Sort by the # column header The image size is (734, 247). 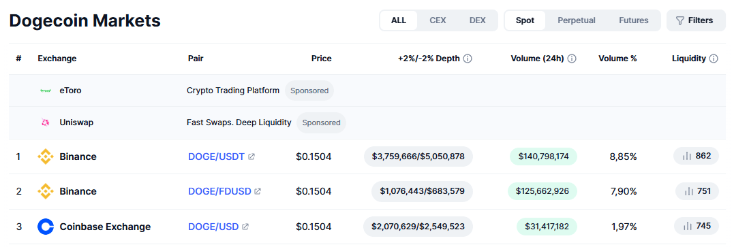tap(18, 59)
